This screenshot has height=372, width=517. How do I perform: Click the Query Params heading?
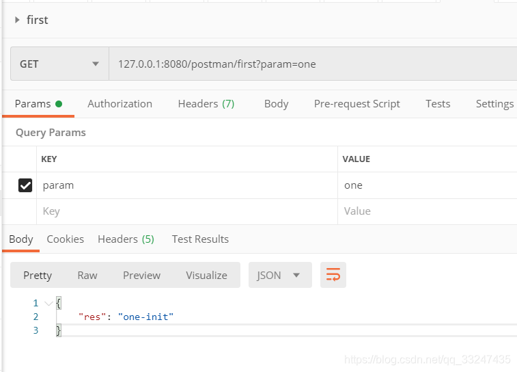(x=51, y=133)
